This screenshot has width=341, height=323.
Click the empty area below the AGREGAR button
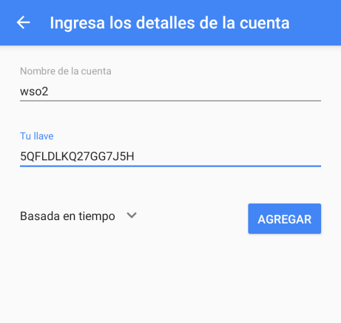click(x=285, y=272)
